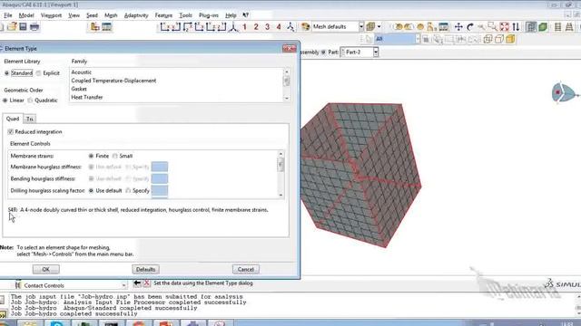The height and width of the screenshot is (326, 581).
Task: Expand the Contact Controls dropdown
Action: coord(123,285)
